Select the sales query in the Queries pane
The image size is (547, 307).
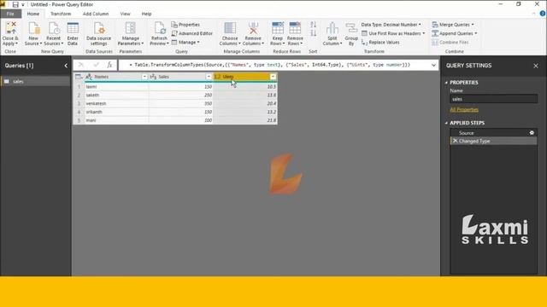pos(36,81)
